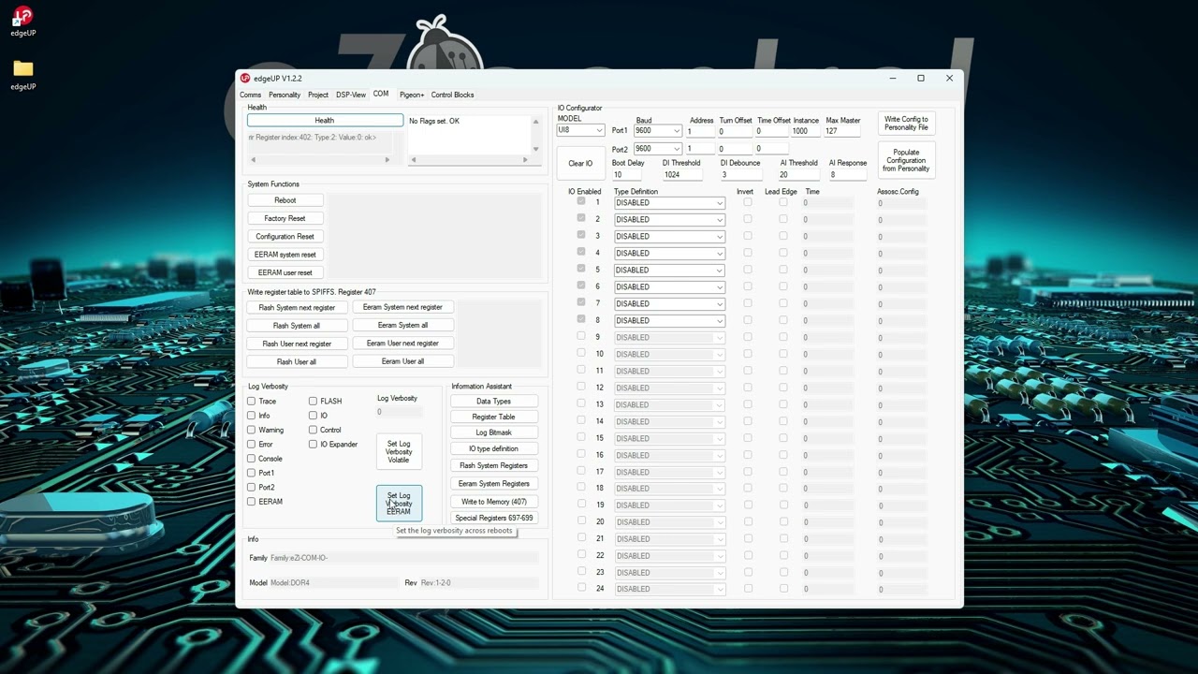1198x674 pixels.
Task: Expand Type Definition dropdown for IO 8
Action: pos(669,321)
